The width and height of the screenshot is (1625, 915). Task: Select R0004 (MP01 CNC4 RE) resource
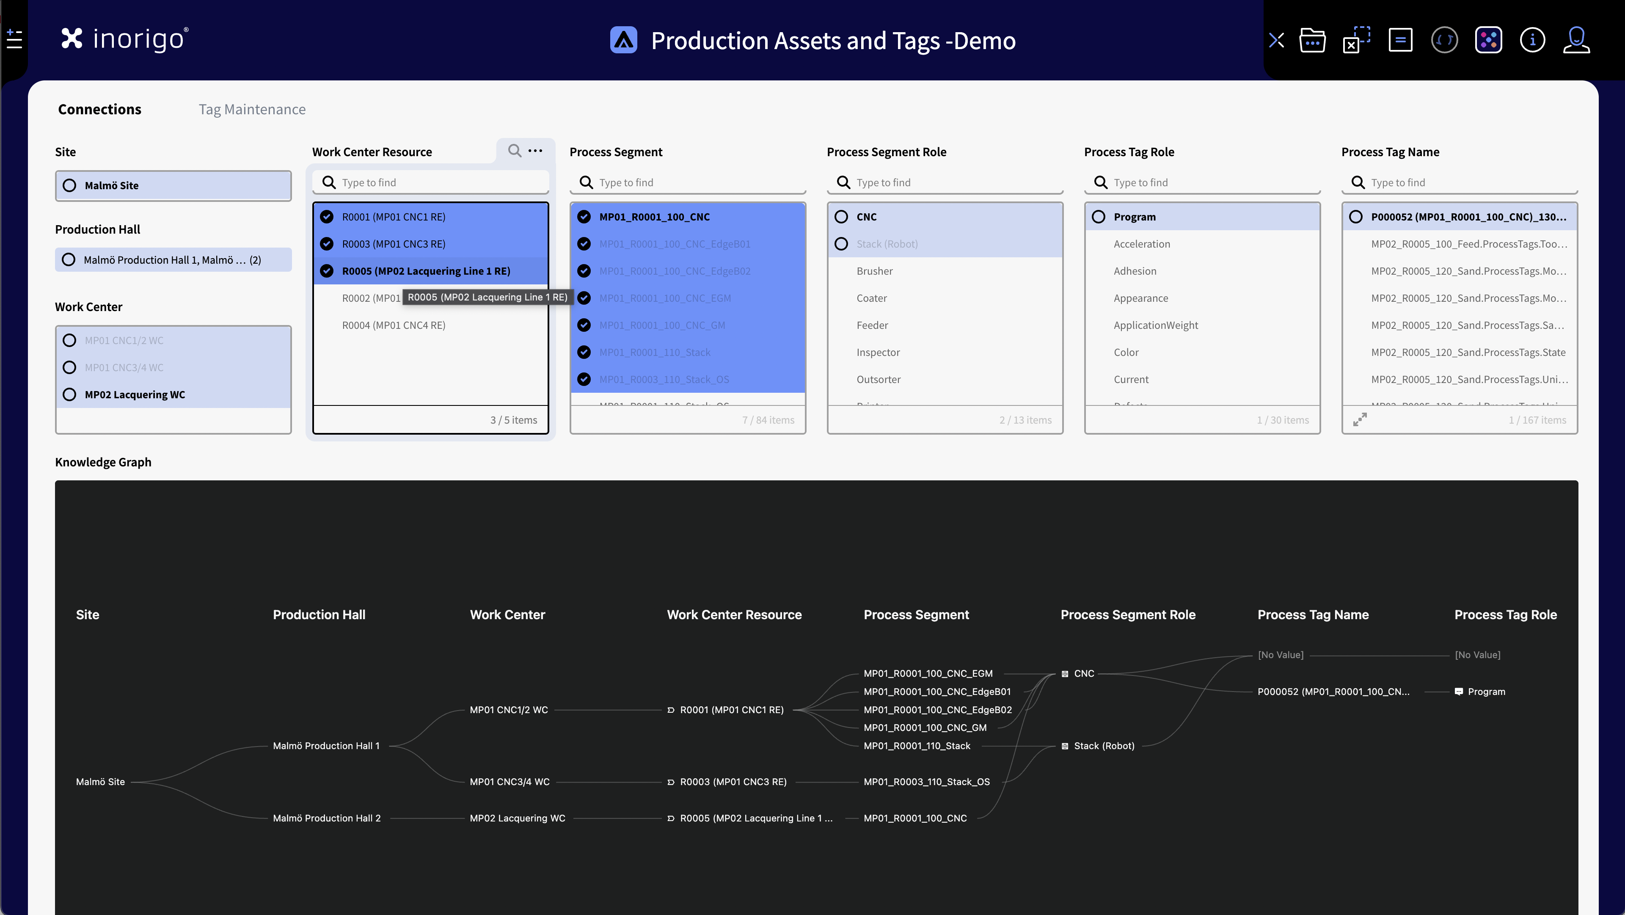coord(394,325)
